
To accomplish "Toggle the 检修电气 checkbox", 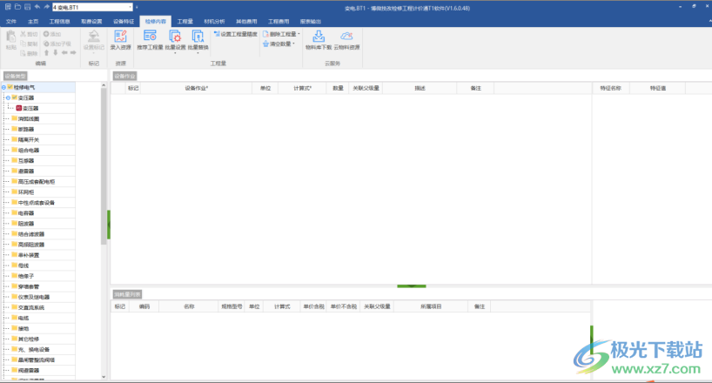I will [x=10, y=87].
